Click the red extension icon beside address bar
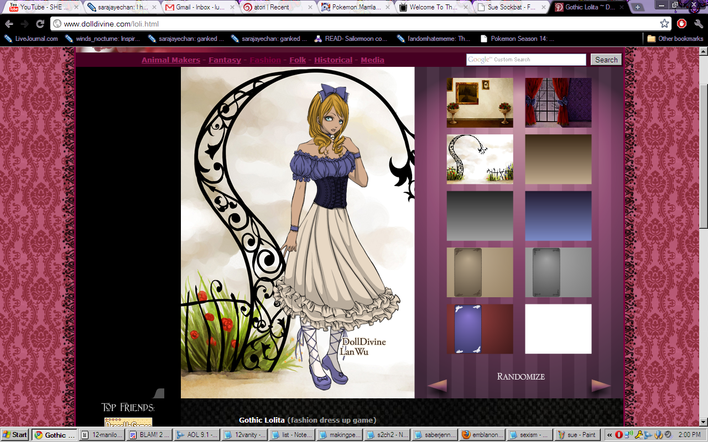 682,24
